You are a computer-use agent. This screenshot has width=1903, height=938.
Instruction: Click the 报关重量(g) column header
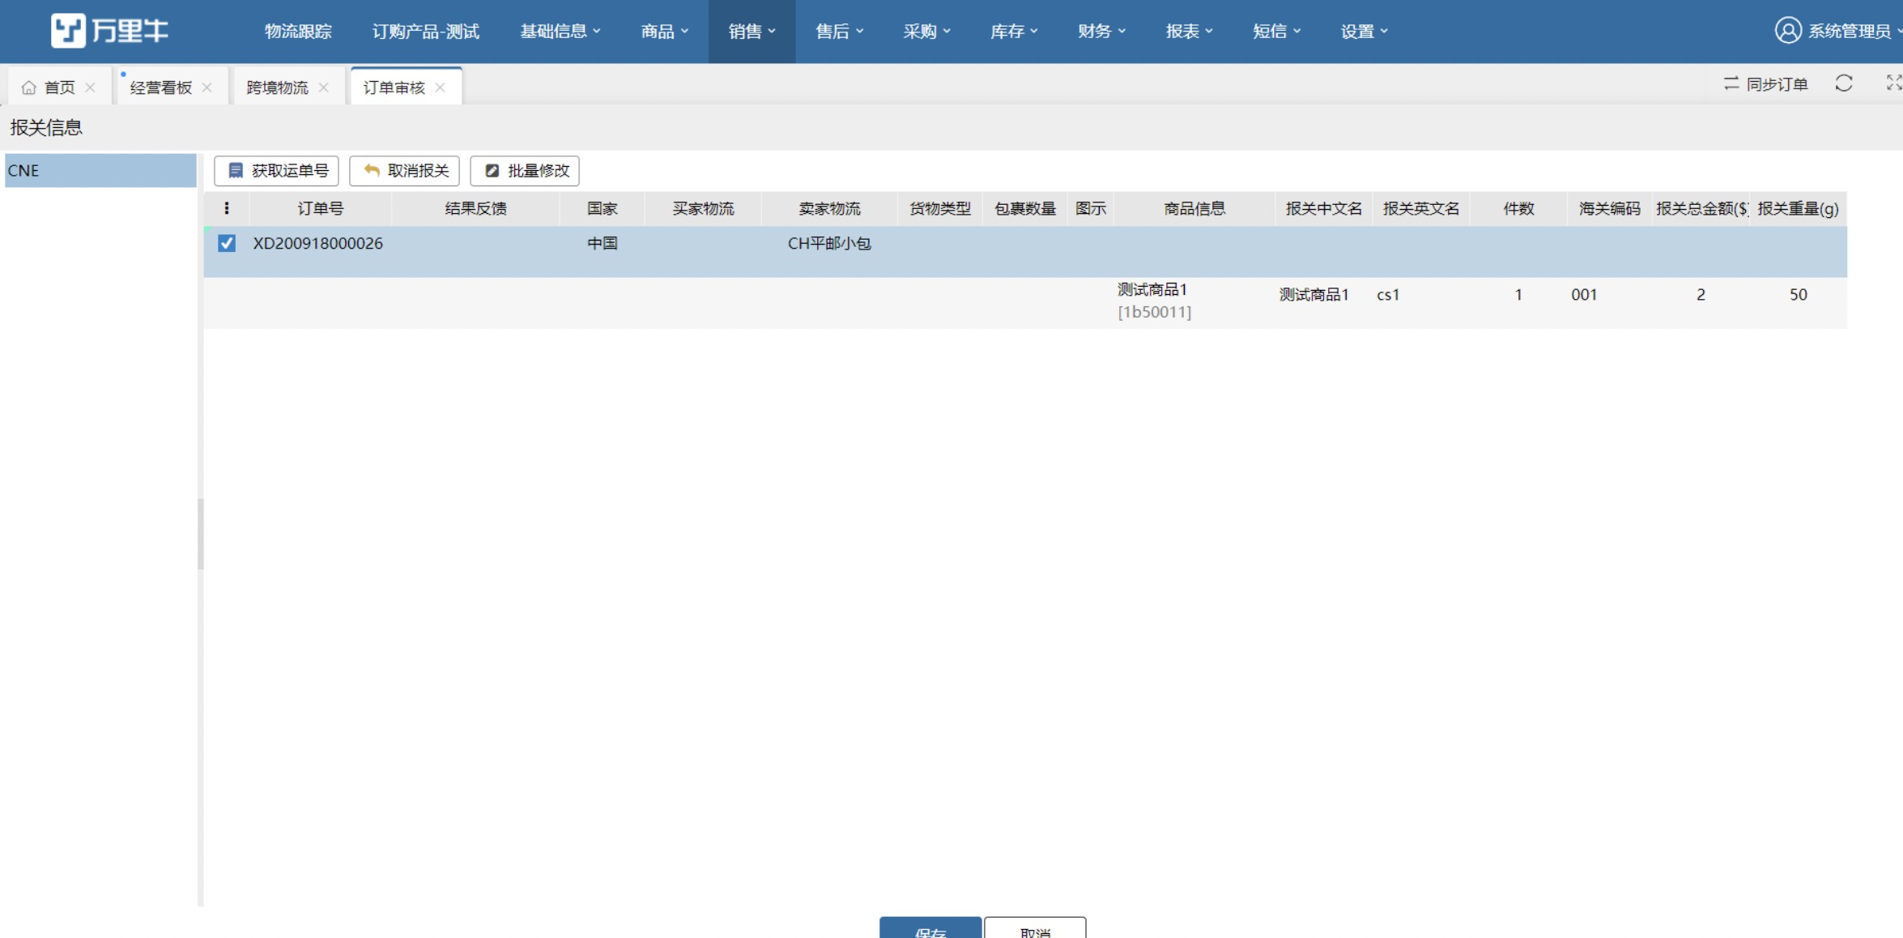point(1798,209)
